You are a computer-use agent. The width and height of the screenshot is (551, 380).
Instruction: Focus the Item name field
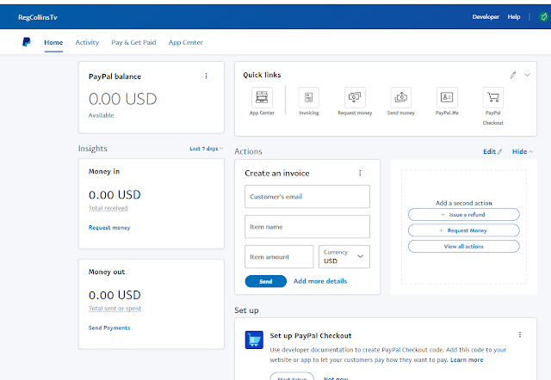coord(307,227)
